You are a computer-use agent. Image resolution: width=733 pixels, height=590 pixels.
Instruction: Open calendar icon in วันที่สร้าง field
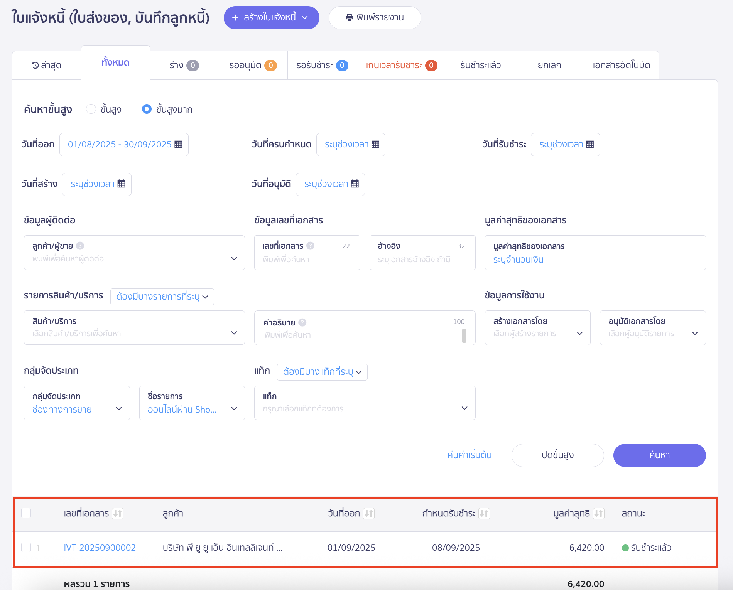coord(121,184)
